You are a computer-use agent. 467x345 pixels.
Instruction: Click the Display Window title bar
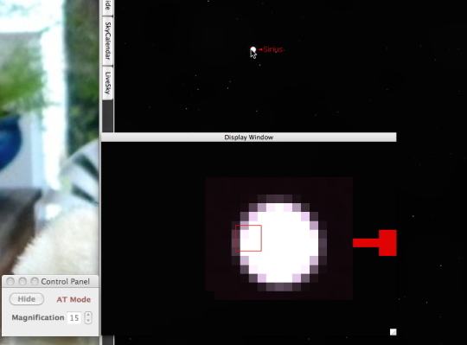249,137
